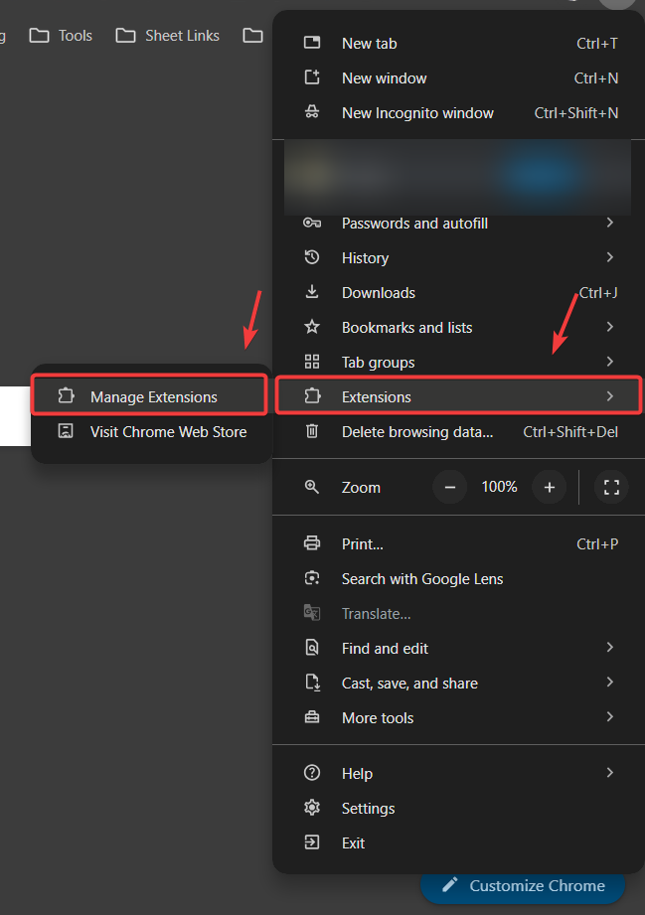Expand the More tools submenu arrow

pyautogui.click(x=610, y=716)
